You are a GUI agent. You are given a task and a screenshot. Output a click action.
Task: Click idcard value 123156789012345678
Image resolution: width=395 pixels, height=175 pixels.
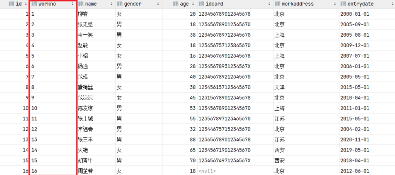(224, 98)
